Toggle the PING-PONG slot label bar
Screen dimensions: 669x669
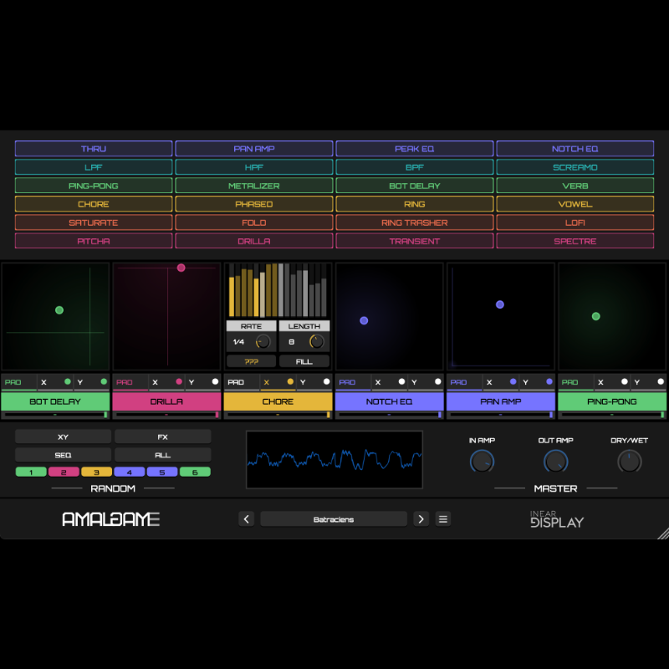[612, 401]
